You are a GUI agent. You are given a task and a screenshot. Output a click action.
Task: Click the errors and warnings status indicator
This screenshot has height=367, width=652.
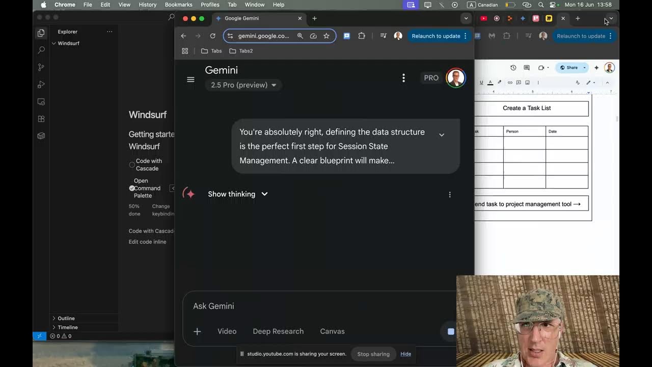(x=61, y=336)
